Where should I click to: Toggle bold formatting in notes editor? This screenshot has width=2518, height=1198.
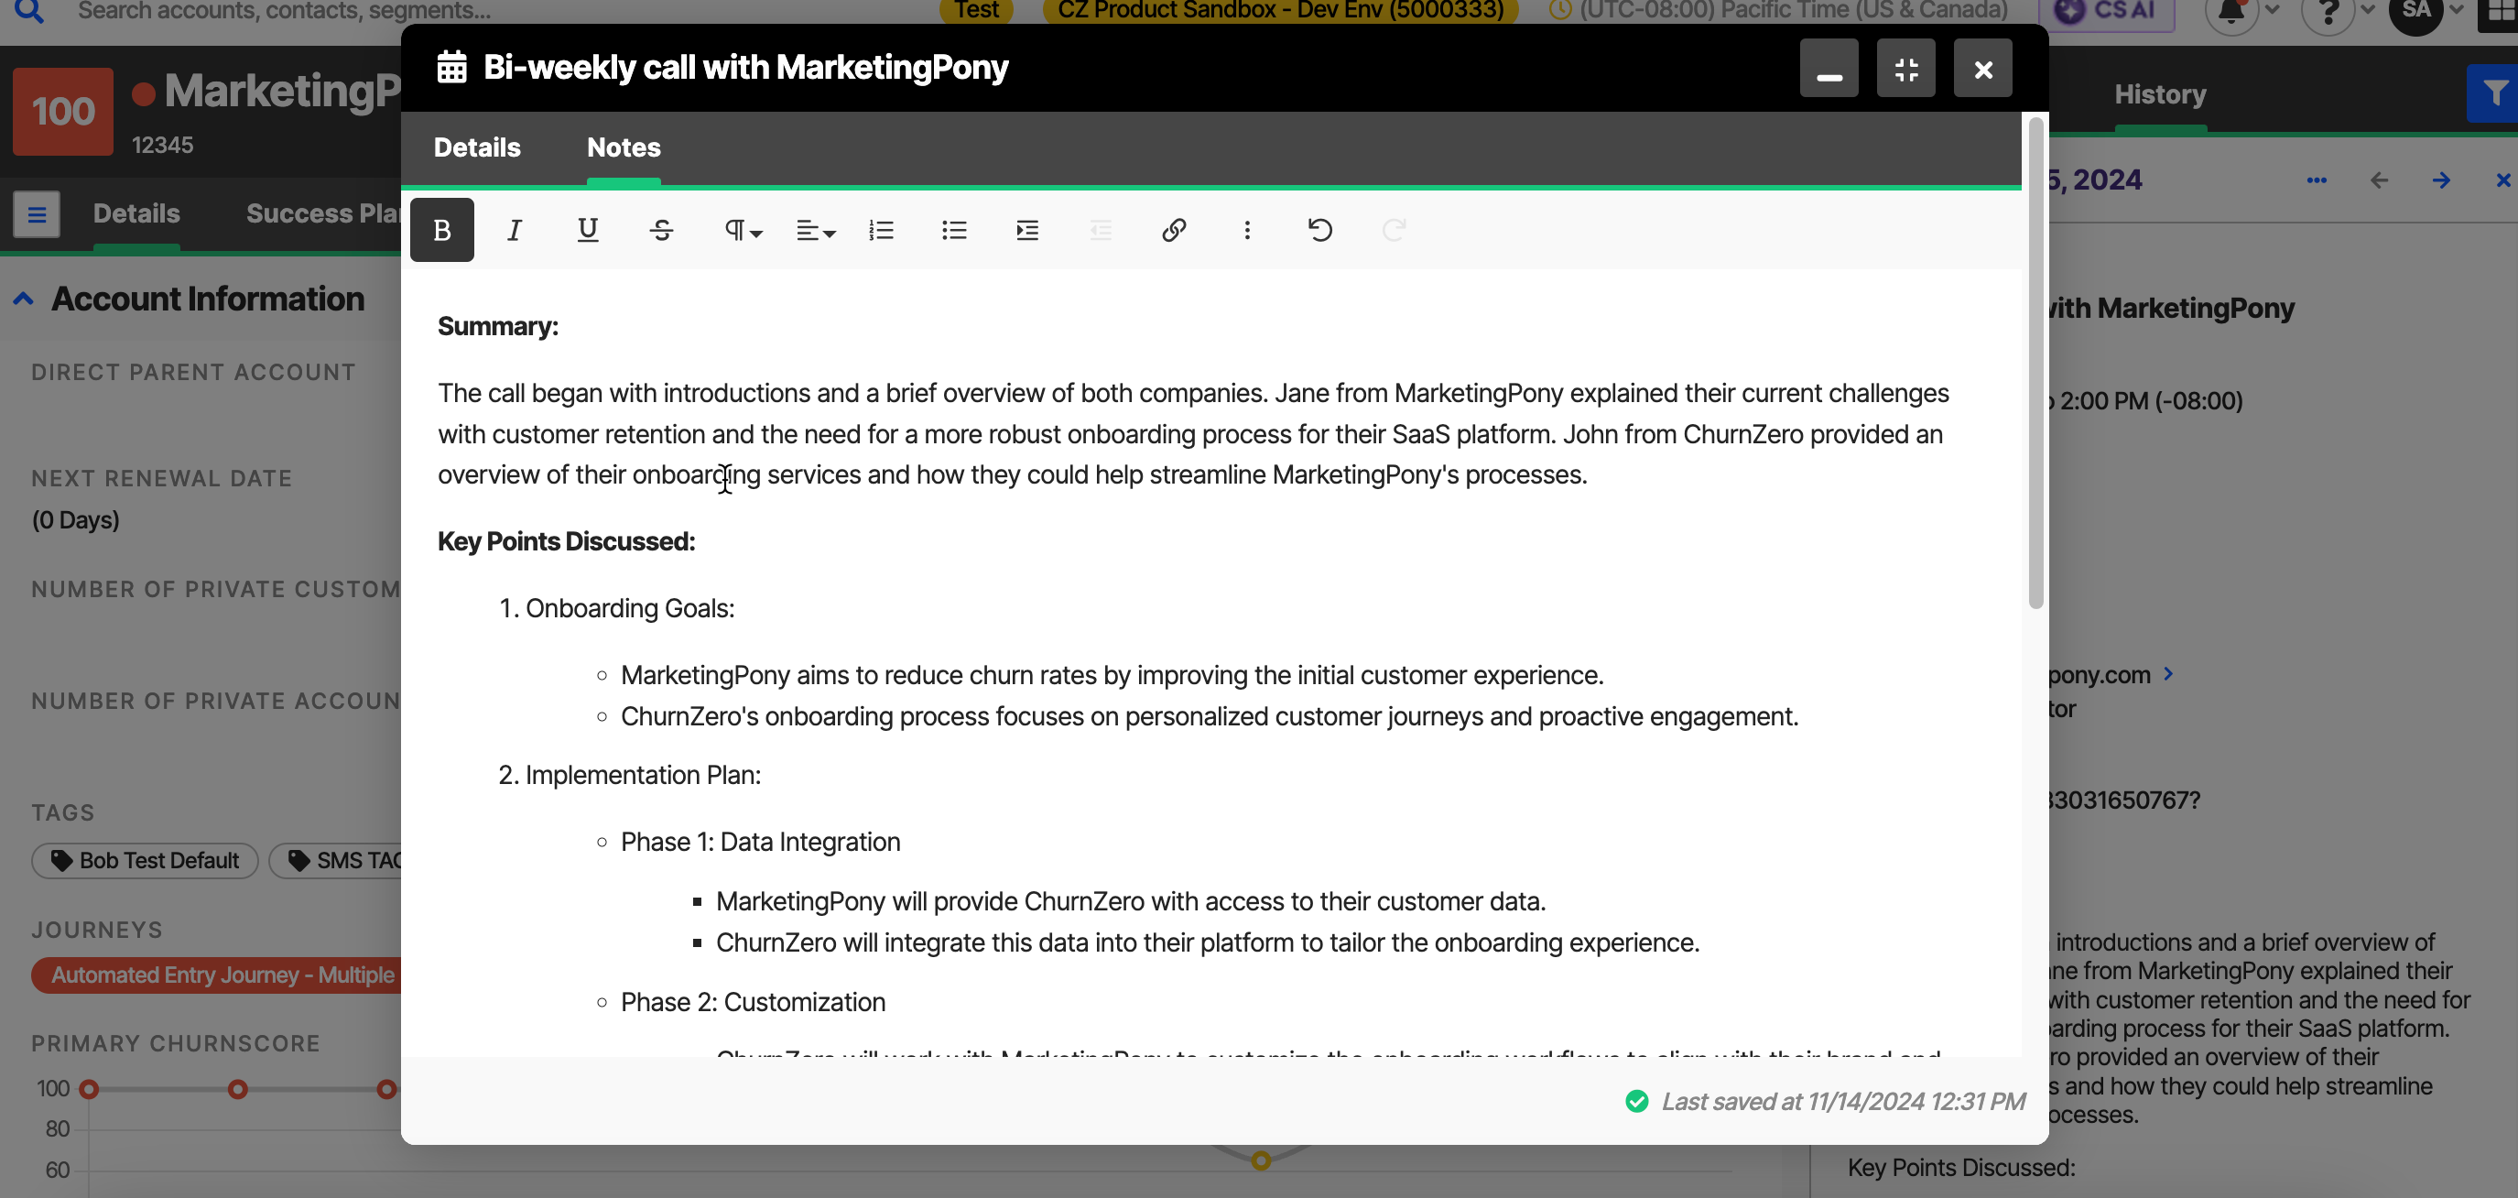click(442, 230)
